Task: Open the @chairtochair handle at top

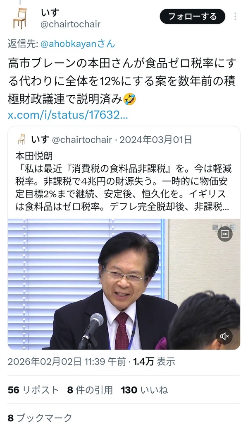Action: pos(70,24)
